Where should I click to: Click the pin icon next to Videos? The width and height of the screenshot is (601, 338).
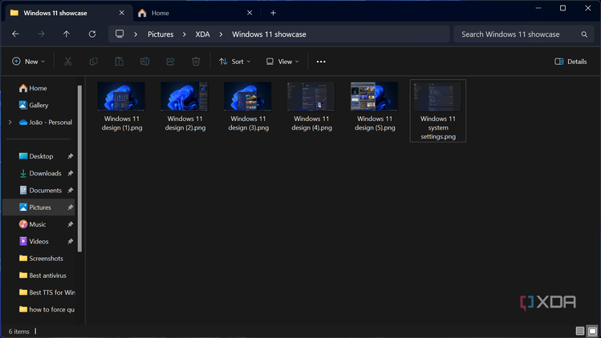coord(70,242)
